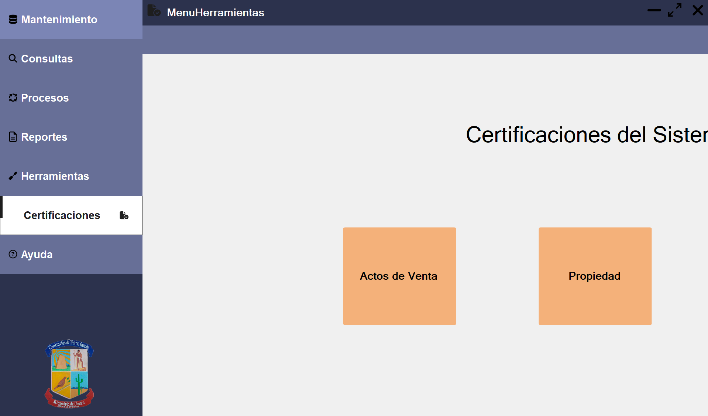This screenshot has height=416, width=708.
Task: Click the municipal coat of arms logo
Action: point(69,373)
